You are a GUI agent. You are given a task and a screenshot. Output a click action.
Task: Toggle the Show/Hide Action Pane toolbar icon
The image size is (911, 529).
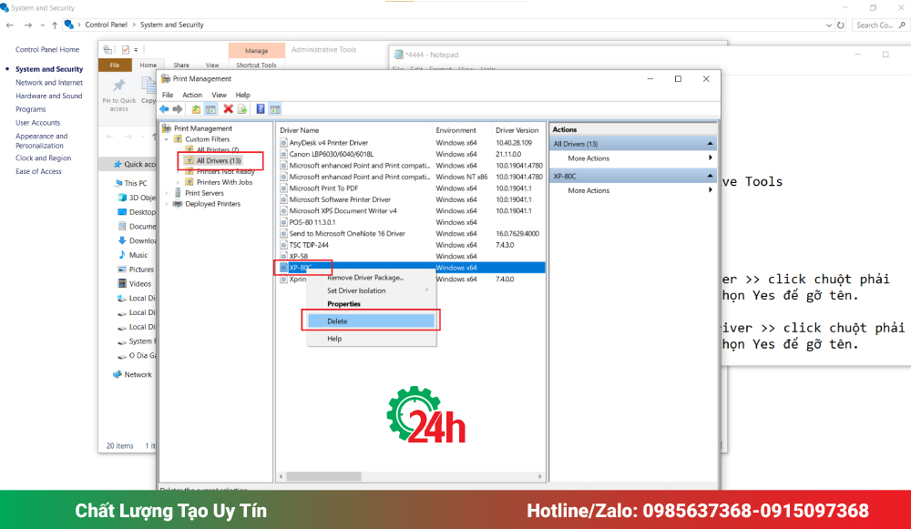(275, 109)
